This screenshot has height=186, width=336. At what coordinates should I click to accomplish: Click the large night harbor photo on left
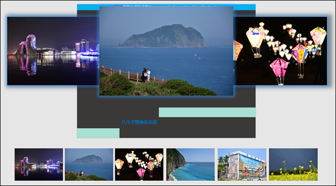point(53,51)
